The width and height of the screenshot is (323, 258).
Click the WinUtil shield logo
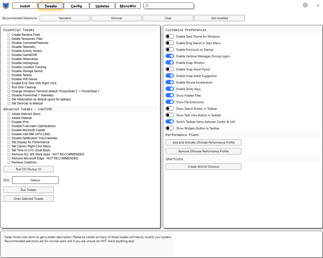pos(6,5)
